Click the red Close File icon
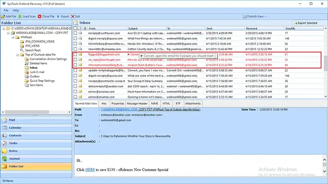Screen dimensions: 328x184 pyautogui.click(x=39, y=16)
